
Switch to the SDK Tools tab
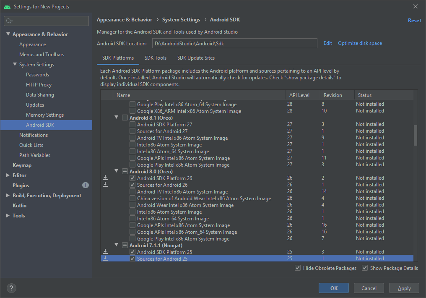155,58
